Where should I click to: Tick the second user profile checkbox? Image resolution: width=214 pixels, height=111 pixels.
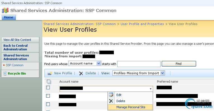click(48, 96)
